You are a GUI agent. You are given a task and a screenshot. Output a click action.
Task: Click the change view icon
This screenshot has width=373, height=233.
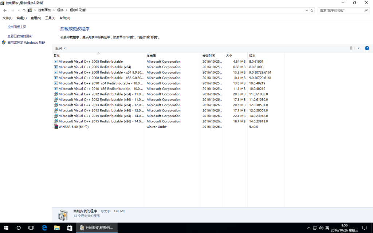353,48
